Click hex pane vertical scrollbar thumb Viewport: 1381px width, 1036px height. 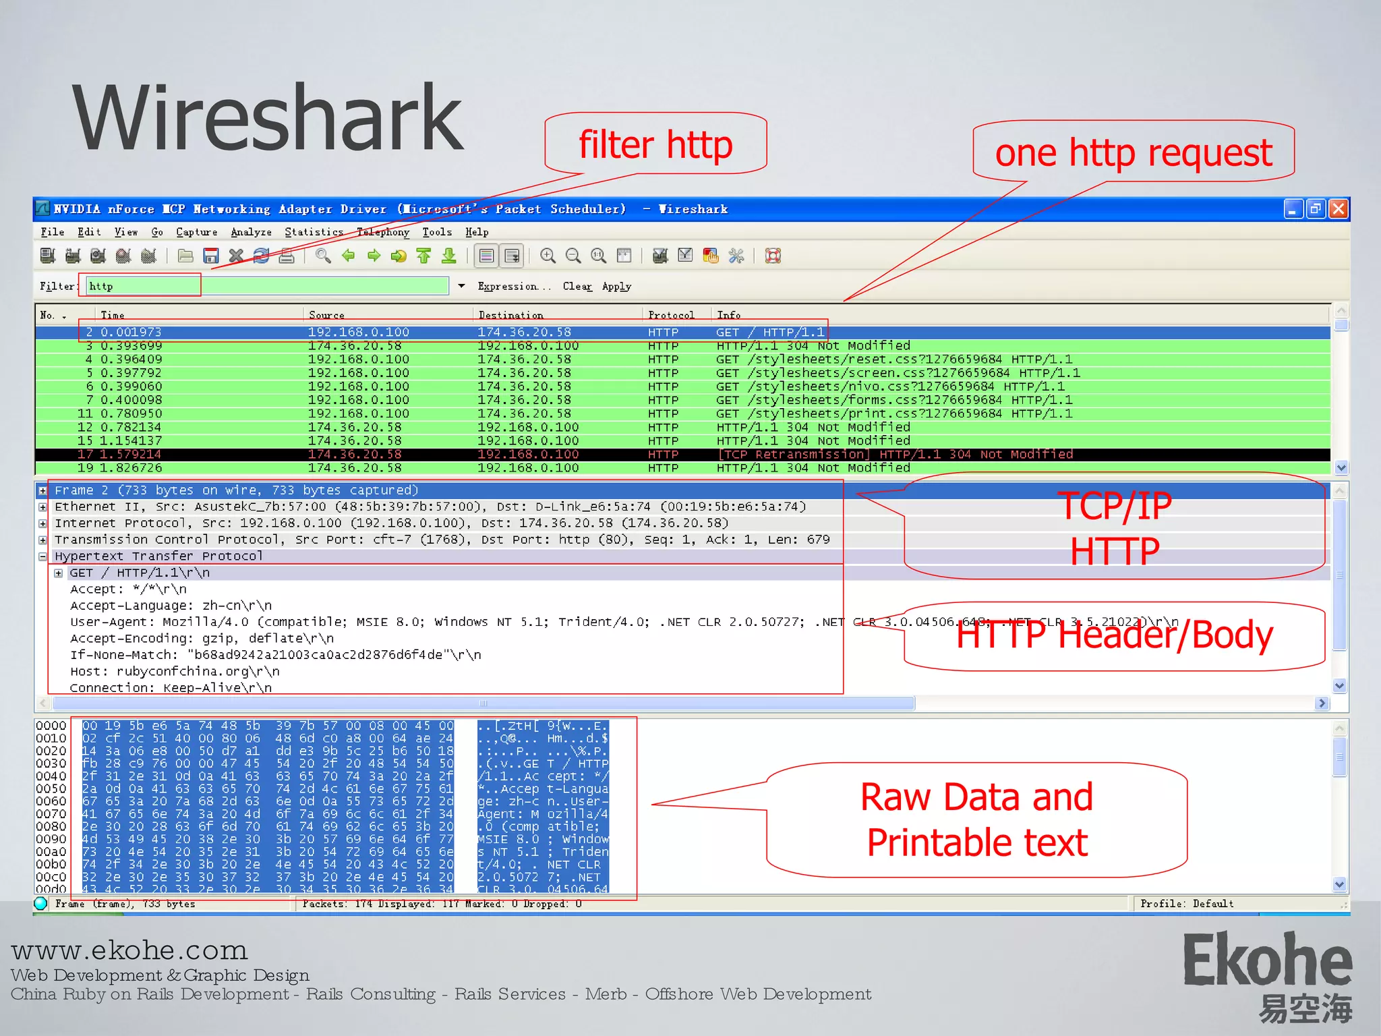click(x=1340, y=757)
